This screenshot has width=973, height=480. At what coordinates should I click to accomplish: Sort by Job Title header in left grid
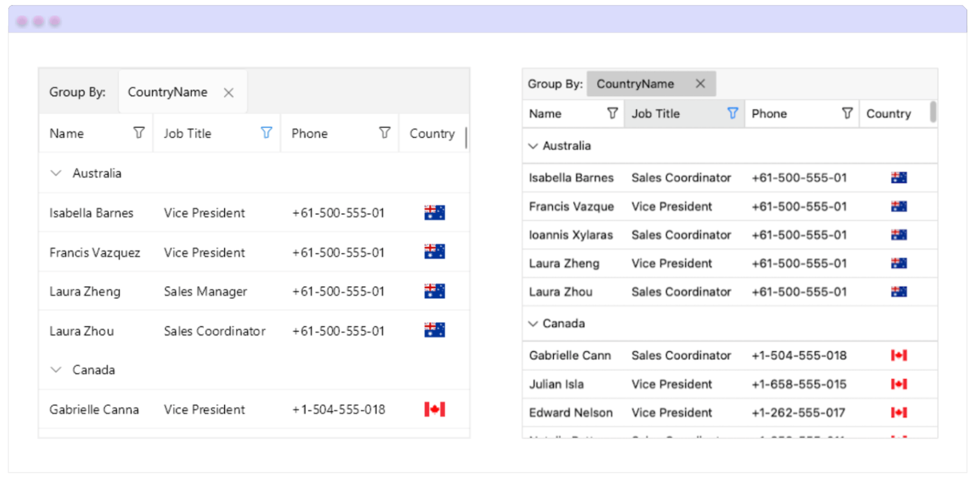click(187, 133)
